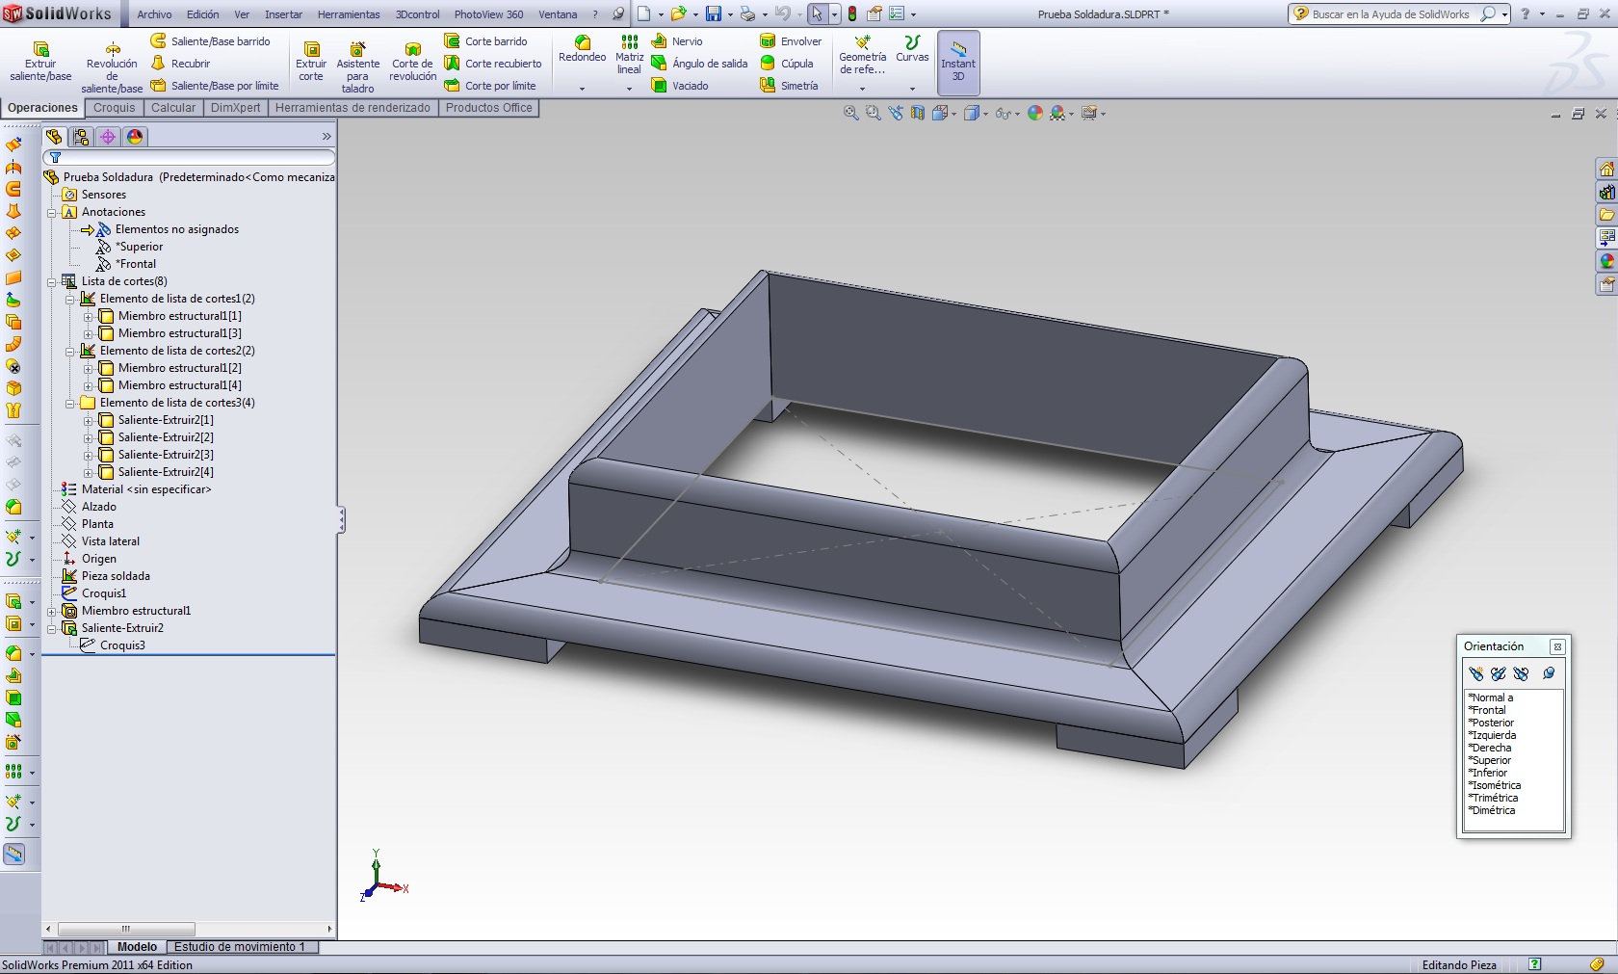The width and height of the screenshot is (1618, 974).
Task: Open Archivo menu
Action: [154, 14]
